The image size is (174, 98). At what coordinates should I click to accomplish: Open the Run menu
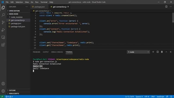pos(37,2)
